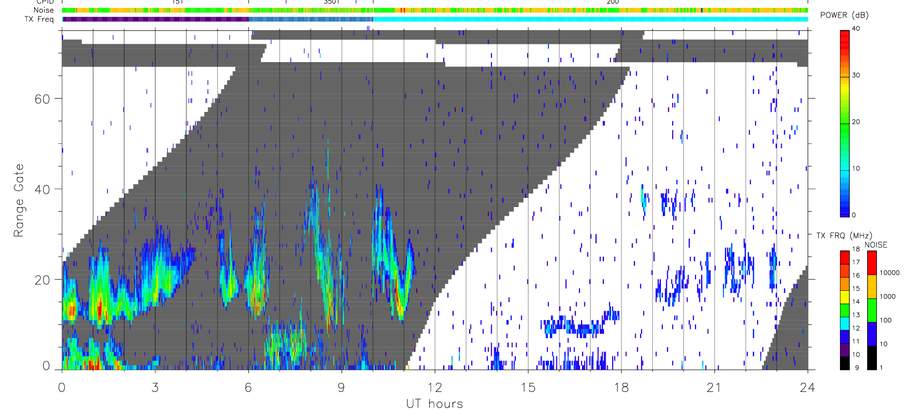Click the 1 label on the NOISE scale

[881, 368]
